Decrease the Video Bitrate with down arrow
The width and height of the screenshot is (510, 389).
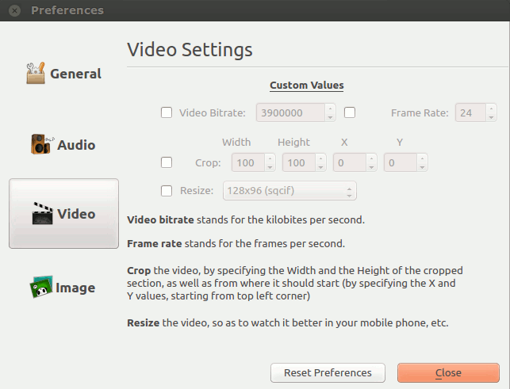(330, 117)
